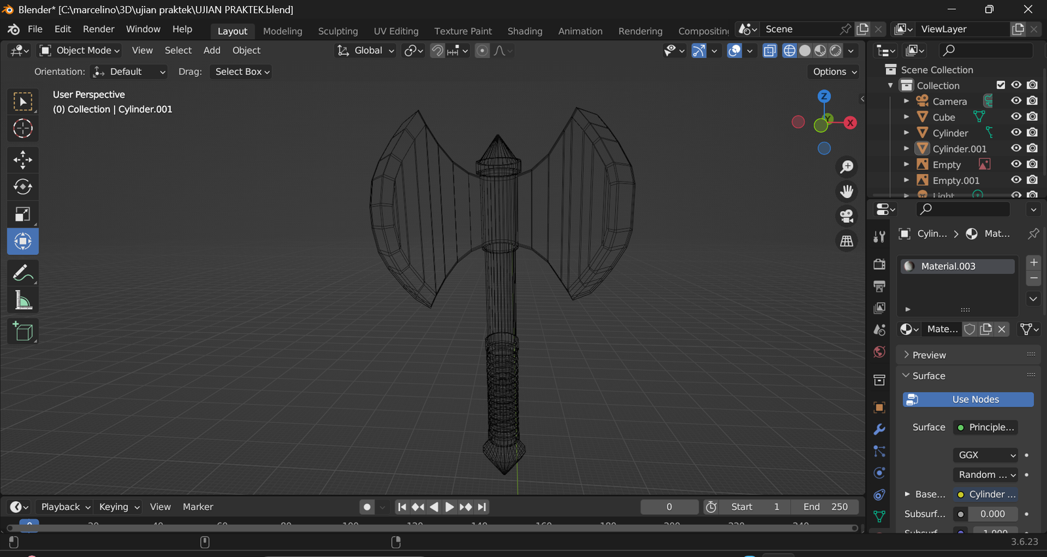Switch to the Modeling workspace tab
Viewport: 1047px width, 557px height.
[283, 31]
